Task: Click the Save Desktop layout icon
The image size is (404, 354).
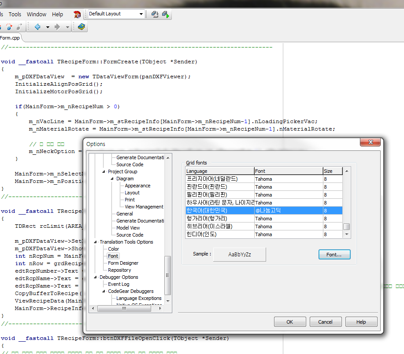Action: (155, 14)
